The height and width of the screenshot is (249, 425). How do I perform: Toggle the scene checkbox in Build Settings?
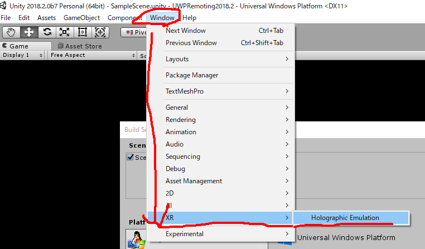(131, 157)
